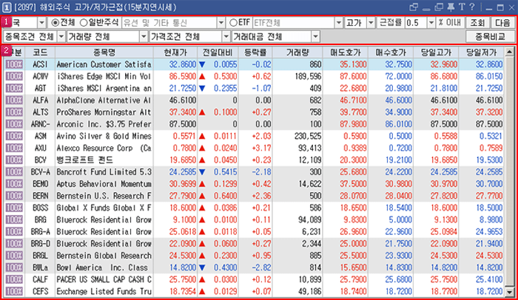Expand the 거래대금 전체 dropdown
Image resolution: width=518 pixels, height=300 pixels.
315,37
